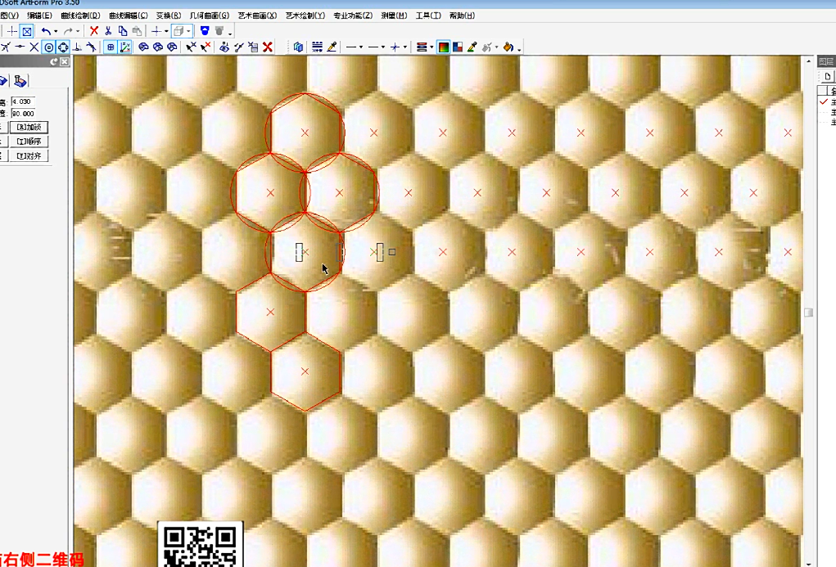Open the 艺术曲面(X) menu
This screenshot has width=836, height=567.
(x=258, y=16)
